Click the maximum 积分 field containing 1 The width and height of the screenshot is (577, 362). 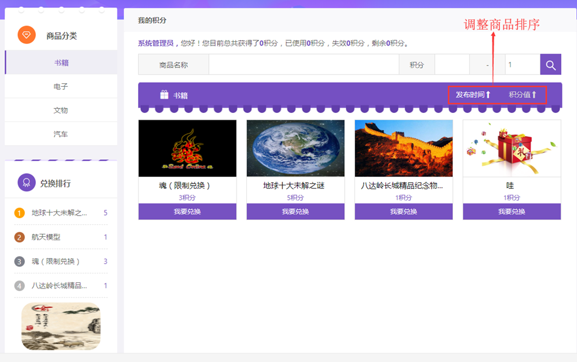coord(522,64)
